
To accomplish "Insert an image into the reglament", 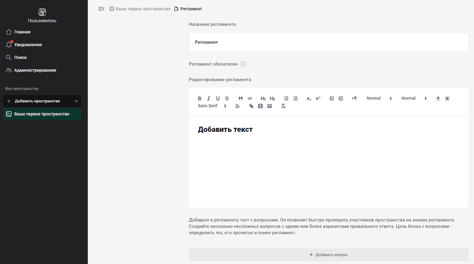I will (269, 106).
